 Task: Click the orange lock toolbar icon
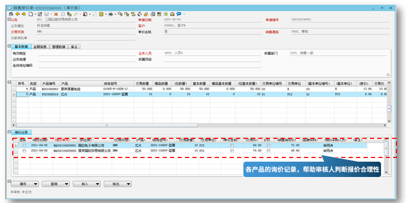point(146,14)
